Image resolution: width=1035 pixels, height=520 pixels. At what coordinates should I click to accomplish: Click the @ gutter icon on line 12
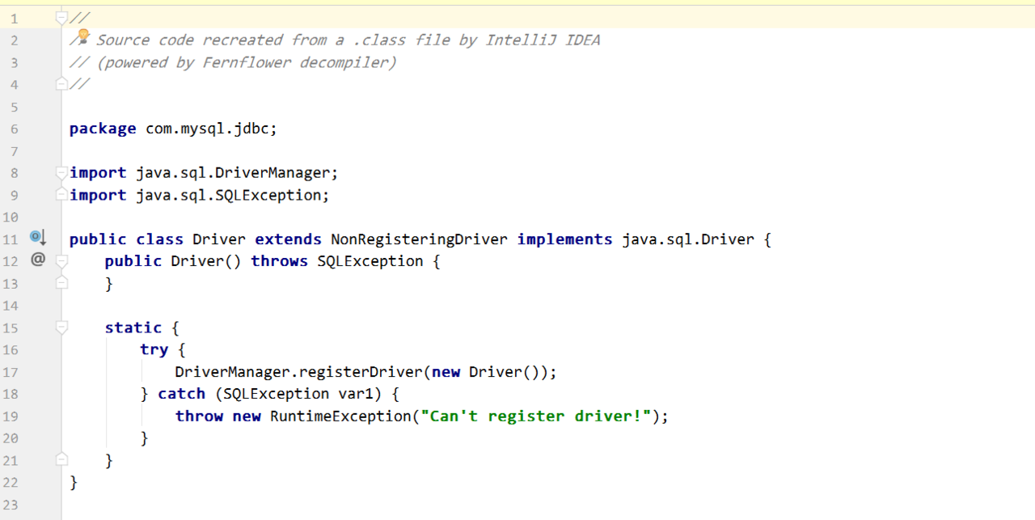pyautogui.click(x=37, y=260)
